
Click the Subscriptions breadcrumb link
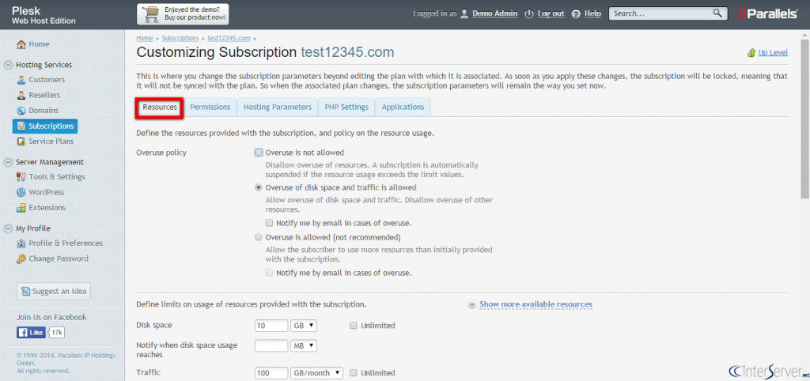click(x=180, y=38)
